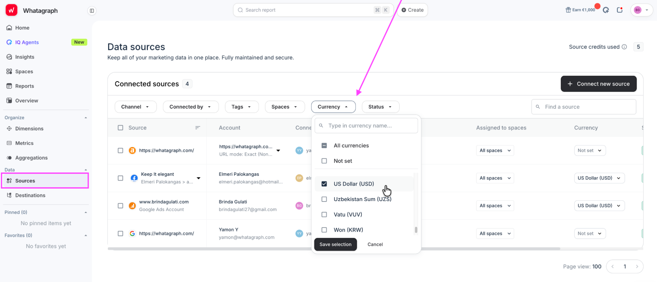Collapse the Organize section
This screenshot has width=657, height=282.
[x=86, y=117]
